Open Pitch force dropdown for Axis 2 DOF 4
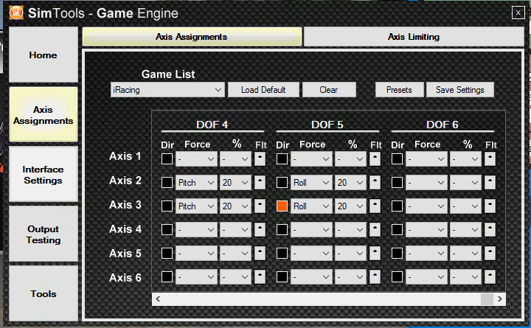This screenshot has width=531, height=328. [196, 183]
